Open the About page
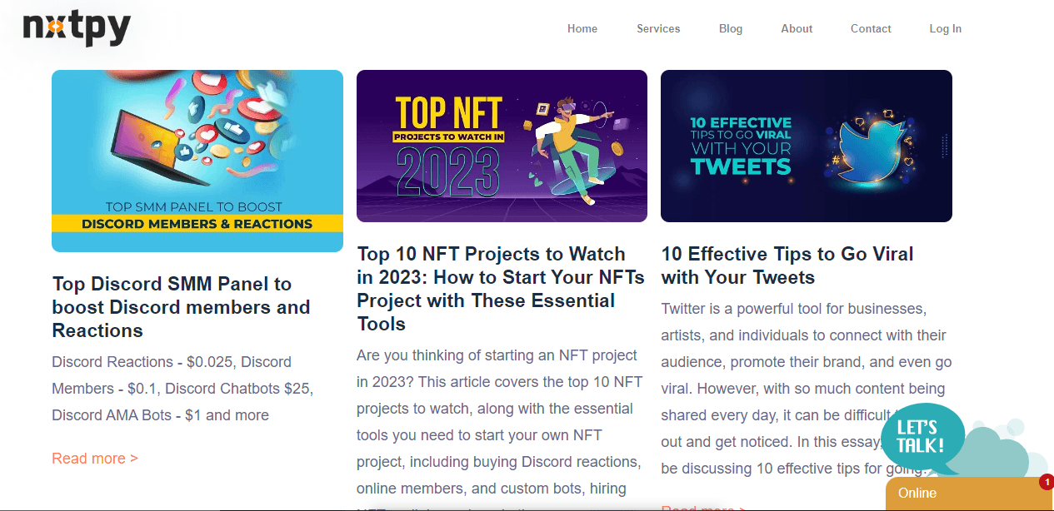Image resolution: width=1054 pixels, height=511 pixels. [x=796, y=28]
